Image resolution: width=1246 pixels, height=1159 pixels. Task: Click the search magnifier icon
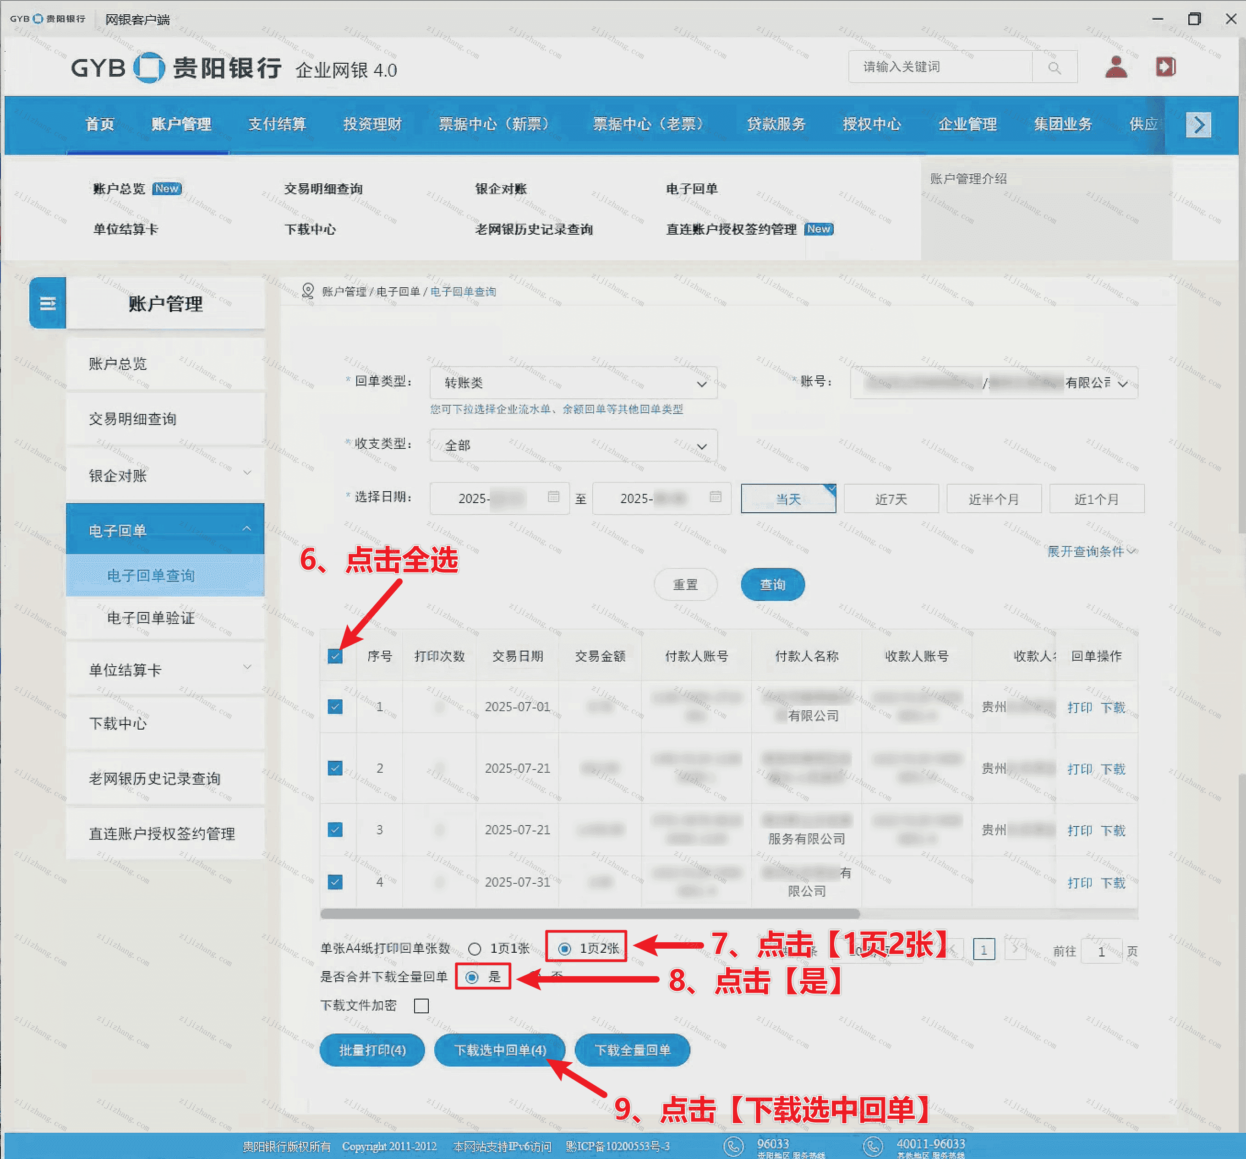tap(1054, 67)
